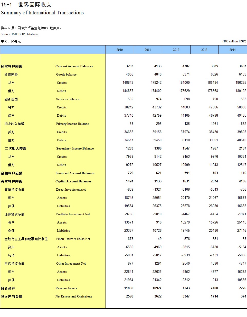This screenshot has height=317, width=247.
Task: Click value 4840 in Goods balance row
Action: point(158,74)
